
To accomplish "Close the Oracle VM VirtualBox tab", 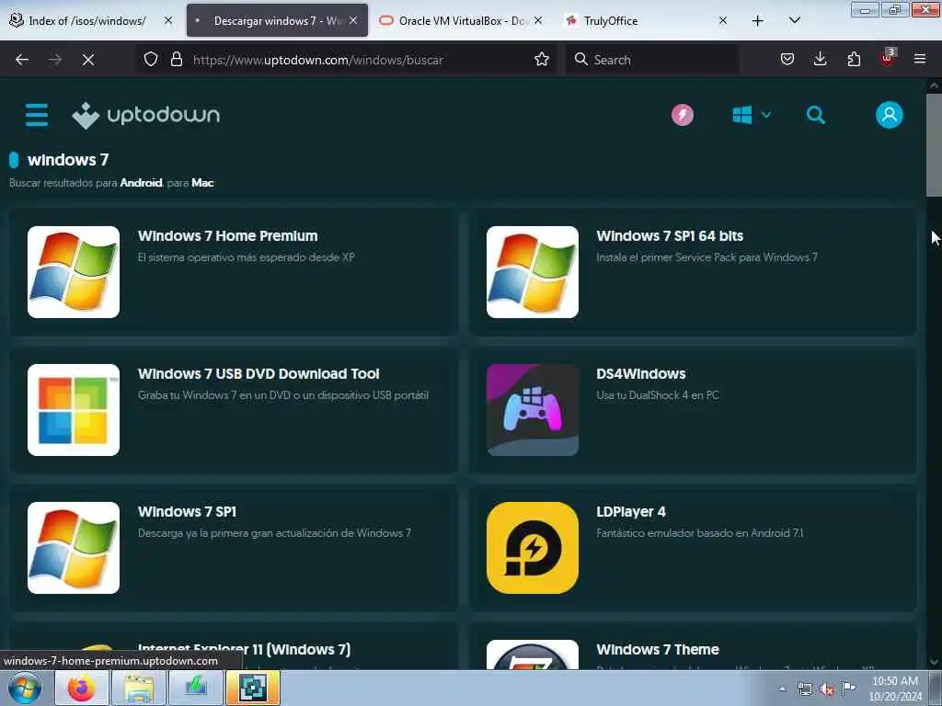I will coord(538,20).
